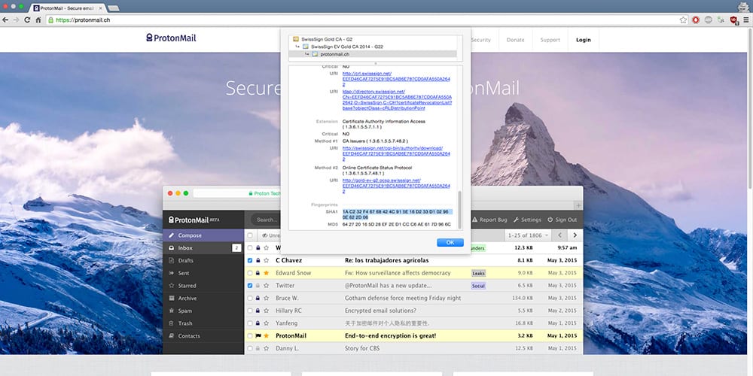Star the Twitter email
Viewport: 753px width, 376px height.
(x=266, y=285)
